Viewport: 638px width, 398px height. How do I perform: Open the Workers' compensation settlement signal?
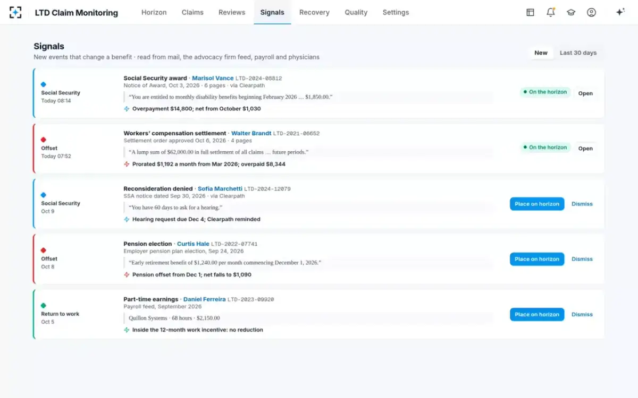tap(585, 149)
